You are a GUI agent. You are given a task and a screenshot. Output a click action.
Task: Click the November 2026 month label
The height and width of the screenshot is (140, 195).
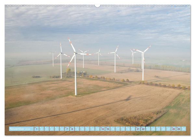pyautogui.click(x=21, y=129)
